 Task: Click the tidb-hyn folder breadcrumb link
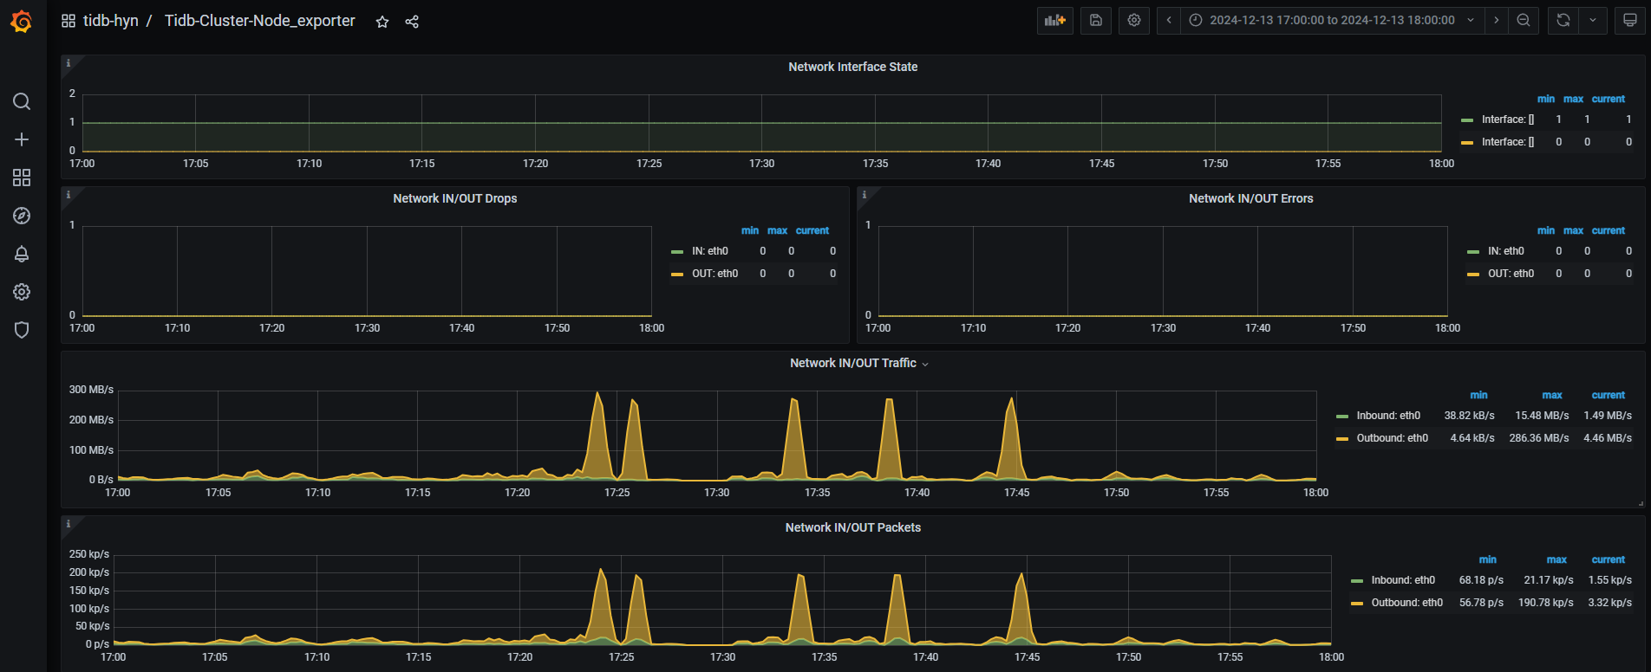click(x=110, y=21)
